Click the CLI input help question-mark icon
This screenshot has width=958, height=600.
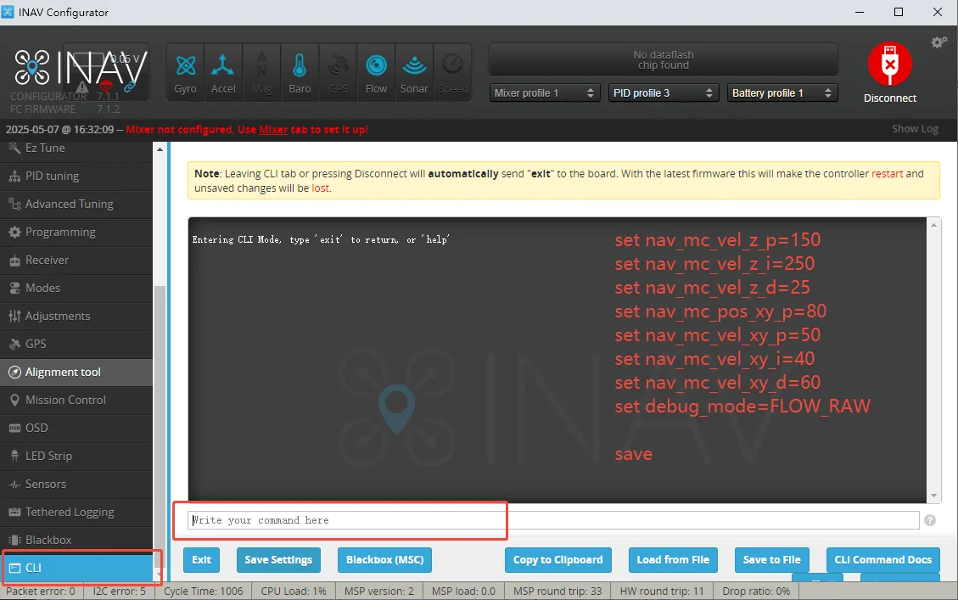tap(930, 520)
